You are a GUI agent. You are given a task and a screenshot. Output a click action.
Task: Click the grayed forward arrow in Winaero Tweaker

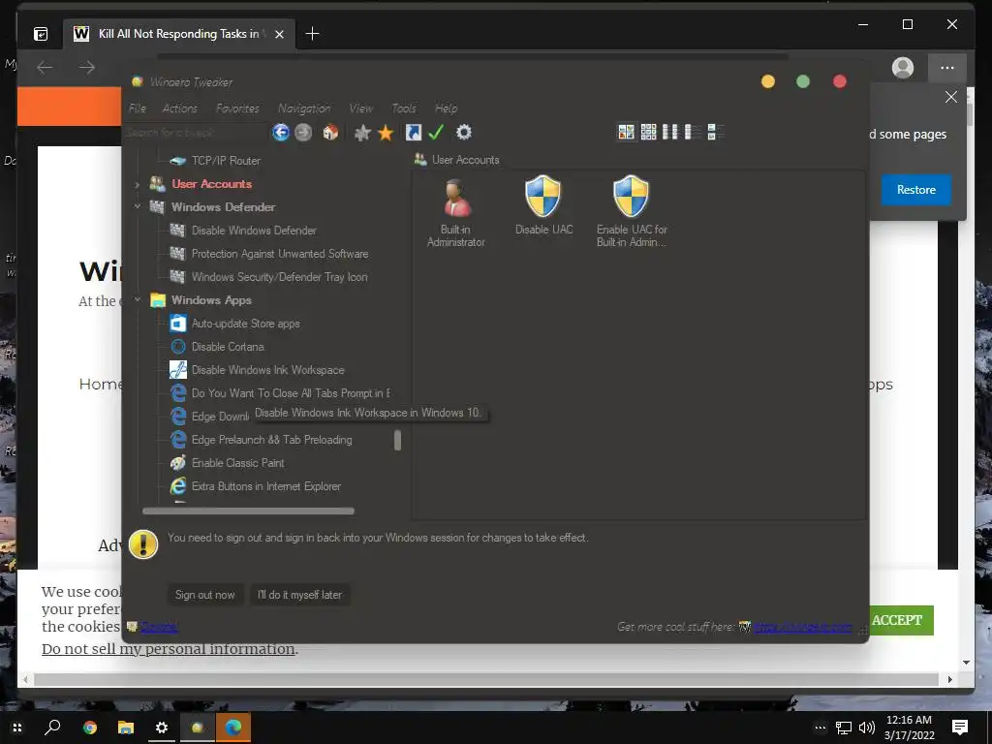303,132
